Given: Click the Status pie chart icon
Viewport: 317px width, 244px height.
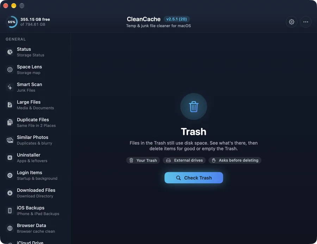Looking at the screenshot, I should pyautogui.click(x=10, y=52).
